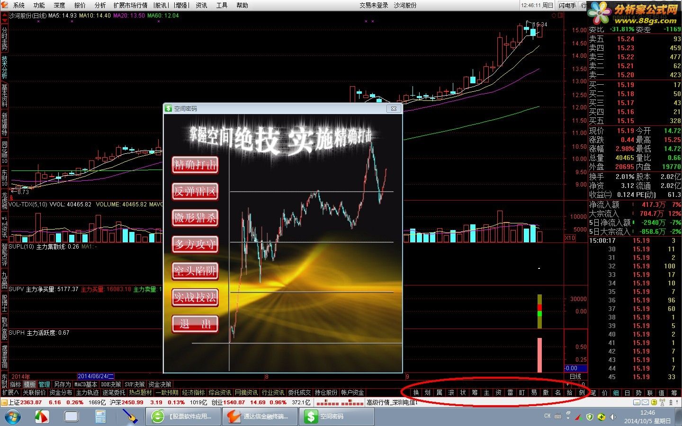
Task: Switch right panel to 值 tab
Action: coord(662,392)
